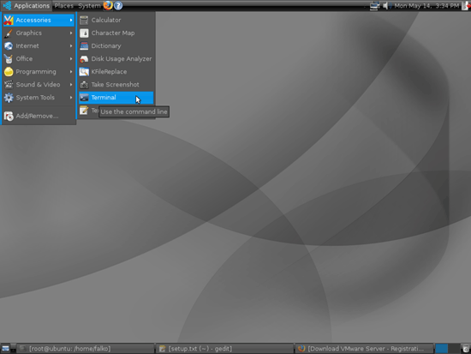Screen dimensions: 471x354
Task: Open the volume speaker icon in the panel
Action: pyautogui.click(x=386, y=5)
